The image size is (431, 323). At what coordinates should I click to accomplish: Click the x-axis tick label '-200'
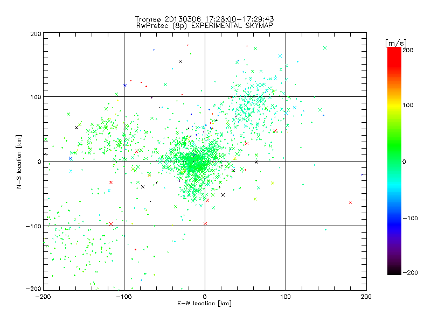pos(43,297)
